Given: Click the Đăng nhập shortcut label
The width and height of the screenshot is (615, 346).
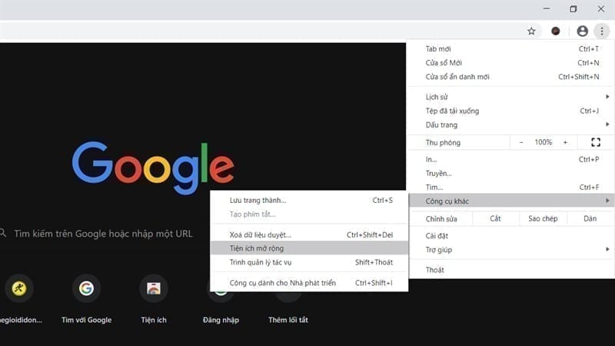Looking at the screenshot, I should (x=221, y=320).
